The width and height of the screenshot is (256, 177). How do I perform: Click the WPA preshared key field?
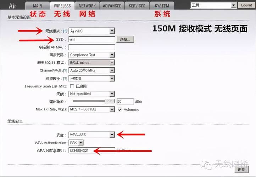(92, 150)
